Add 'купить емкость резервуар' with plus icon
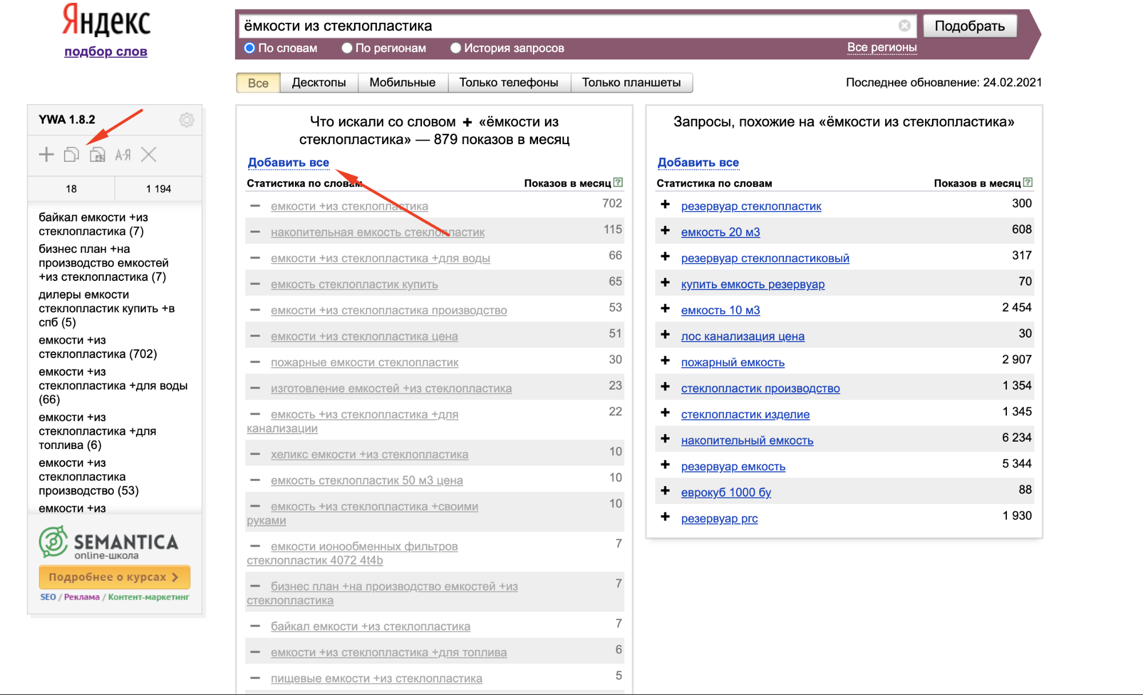Screen dimensions: 1143x695 click(x=665, y=283)
